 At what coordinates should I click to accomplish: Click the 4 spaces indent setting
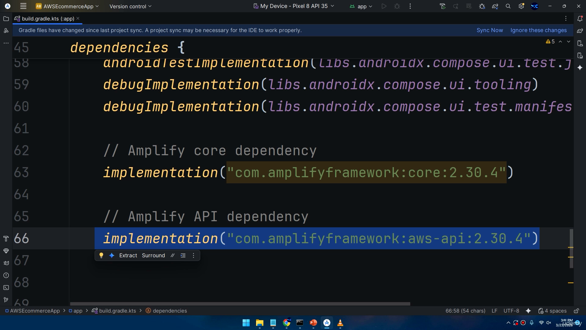click(552, 311)
